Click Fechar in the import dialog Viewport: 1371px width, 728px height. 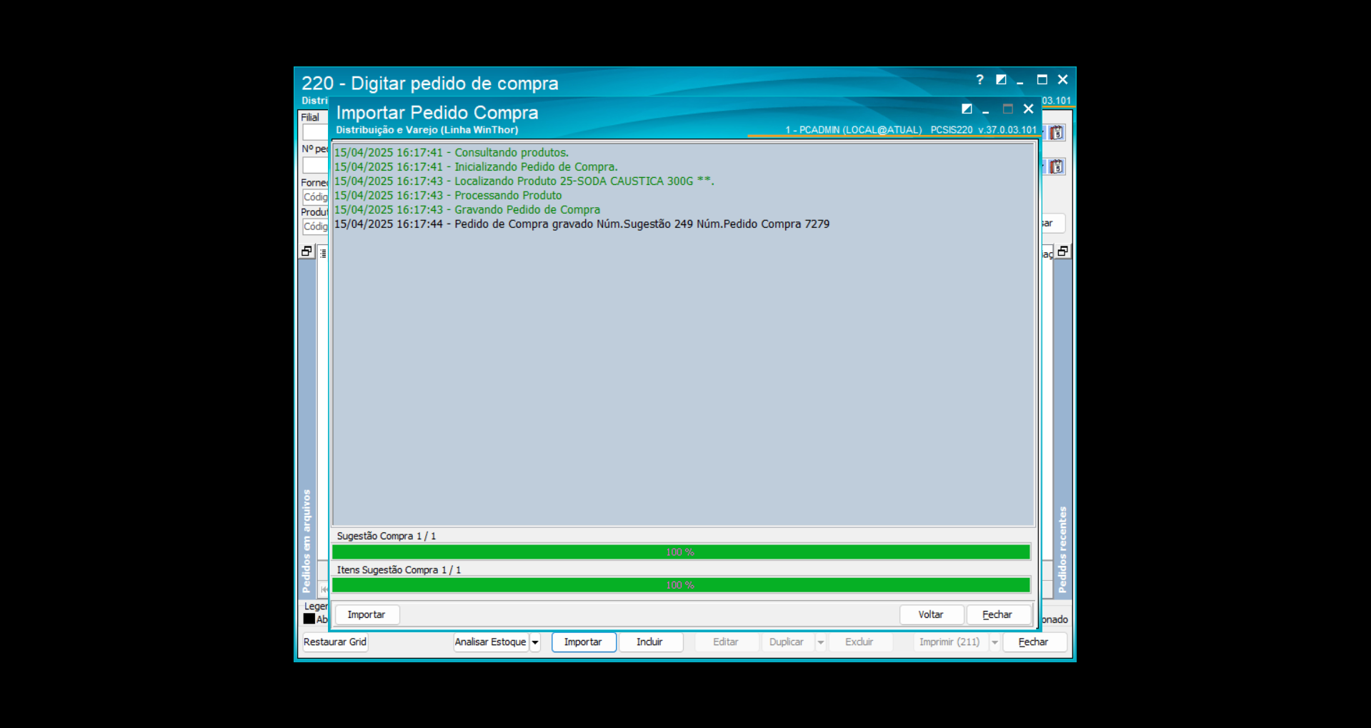997,614
